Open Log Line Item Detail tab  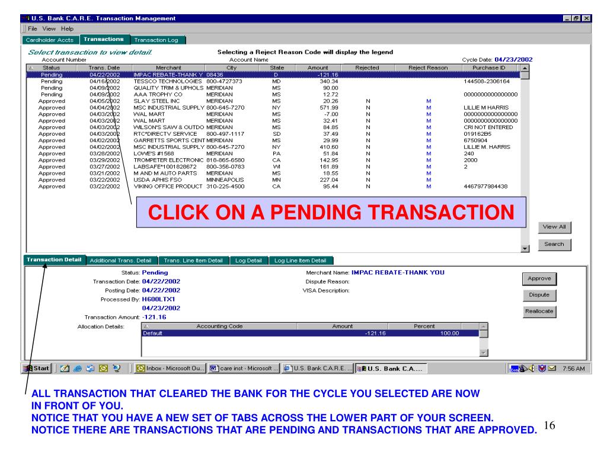point(301,261)
